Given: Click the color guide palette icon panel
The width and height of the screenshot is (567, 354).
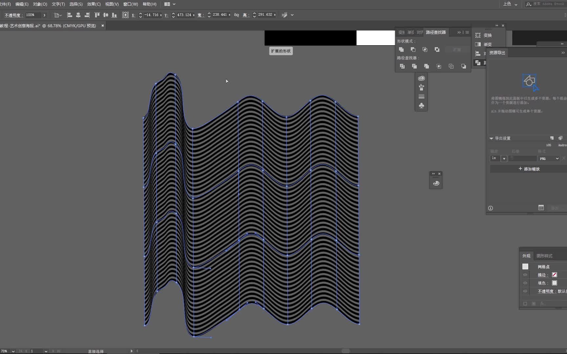Looking at the screenshot, I should click(436, 183).
